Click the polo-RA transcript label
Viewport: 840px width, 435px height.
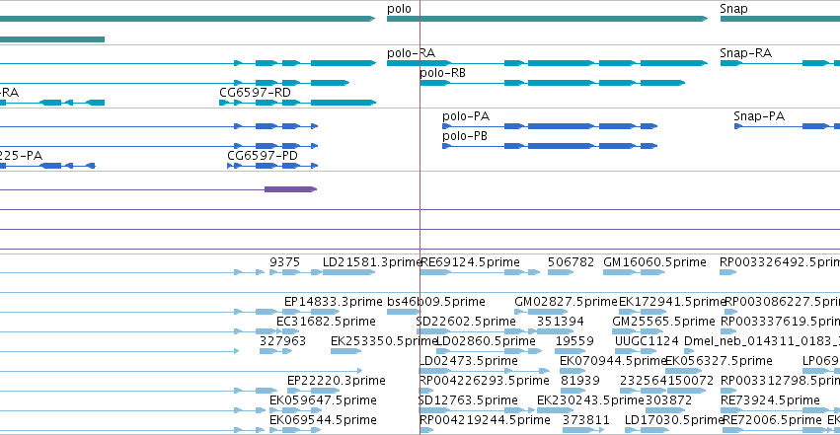411,53
